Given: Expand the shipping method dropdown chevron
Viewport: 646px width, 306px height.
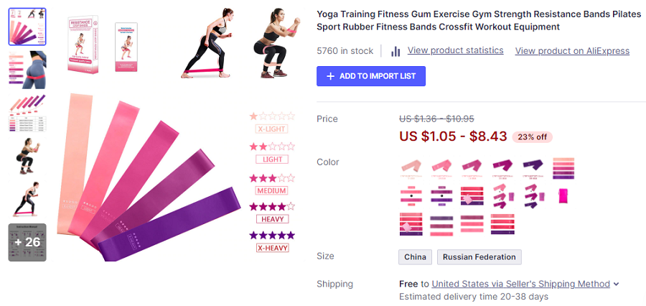Looking at the screenshot, I should point(617,284).
